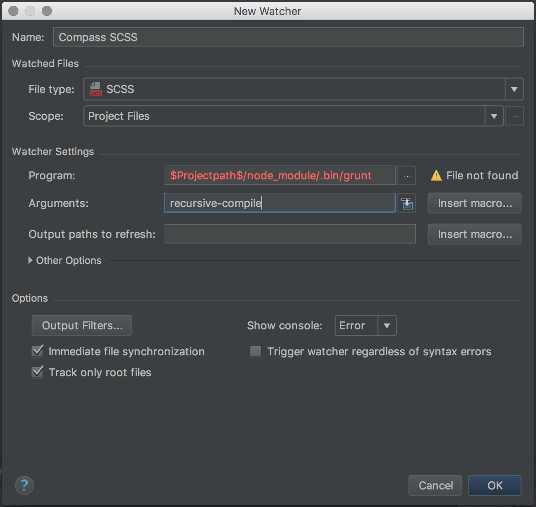Click the File not found warning icon
Image resolution: width=536 pixels, height=507 pixels.
tap(436, 176)
